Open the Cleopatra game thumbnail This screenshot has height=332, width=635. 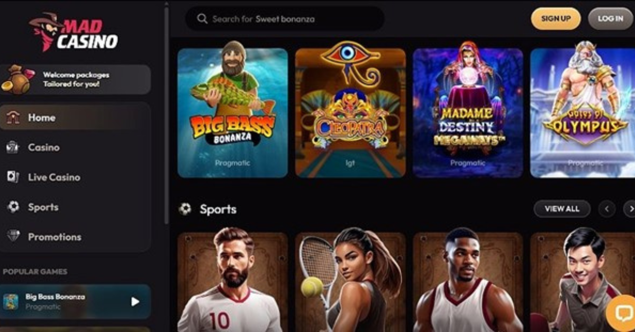click(350, 113)
